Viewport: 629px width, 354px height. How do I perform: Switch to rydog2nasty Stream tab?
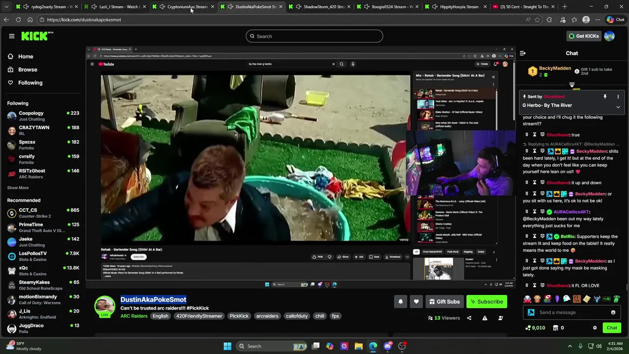tap(48, 7)
